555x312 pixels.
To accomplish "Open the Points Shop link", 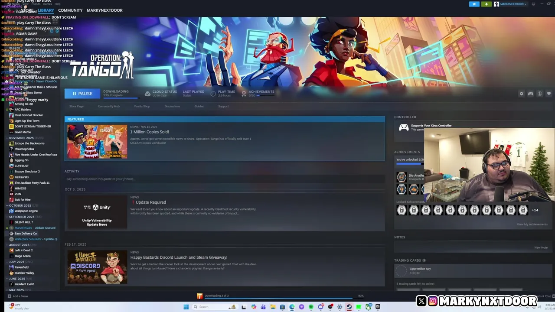I will point(142,106).
